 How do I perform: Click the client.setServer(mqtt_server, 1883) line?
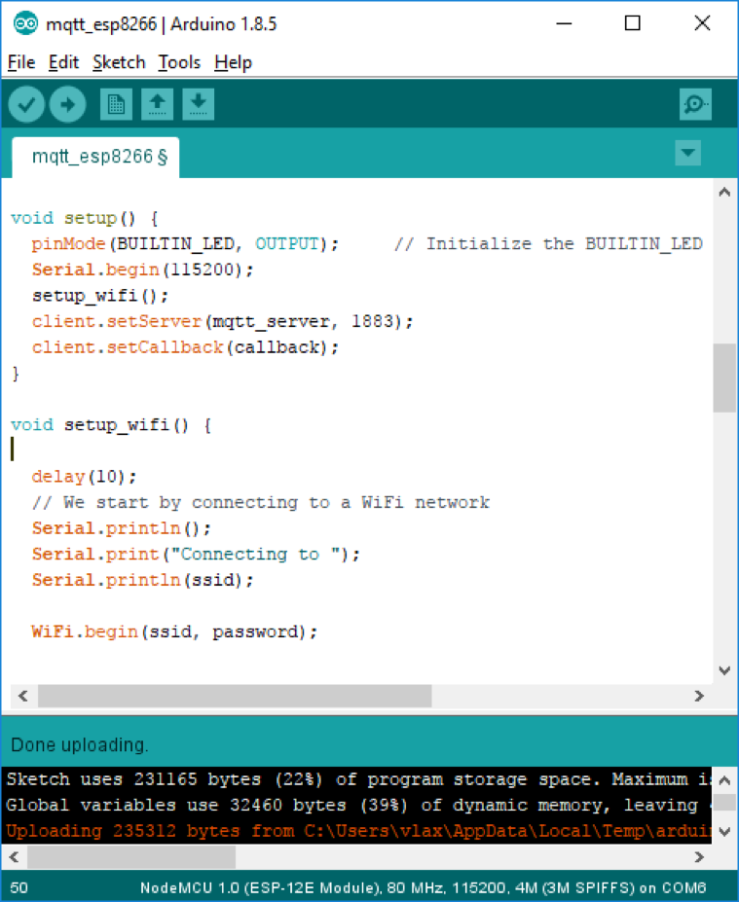coord(222,321)
